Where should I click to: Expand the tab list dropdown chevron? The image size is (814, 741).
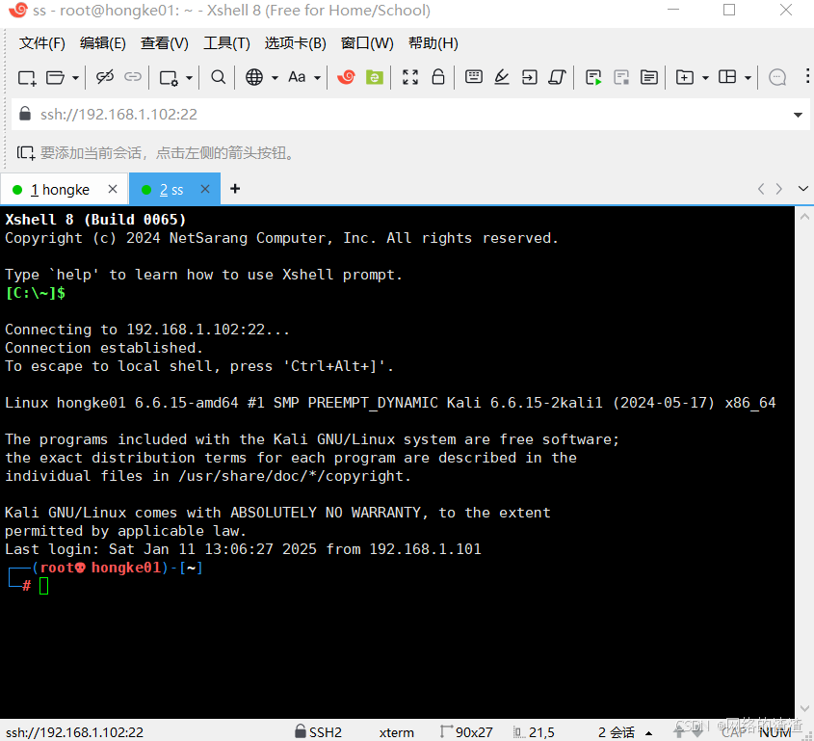coord(803,189)
